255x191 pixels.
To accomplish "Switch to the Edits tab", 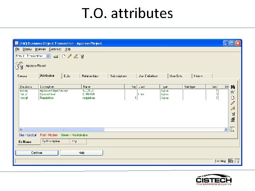I will [x=71, y=76].
